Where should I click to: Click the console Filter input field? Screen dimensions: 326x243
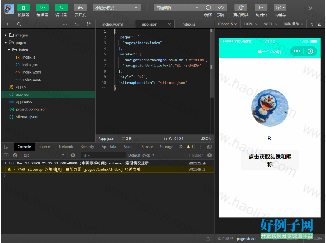pyautogui.click(x=103, y=155)
